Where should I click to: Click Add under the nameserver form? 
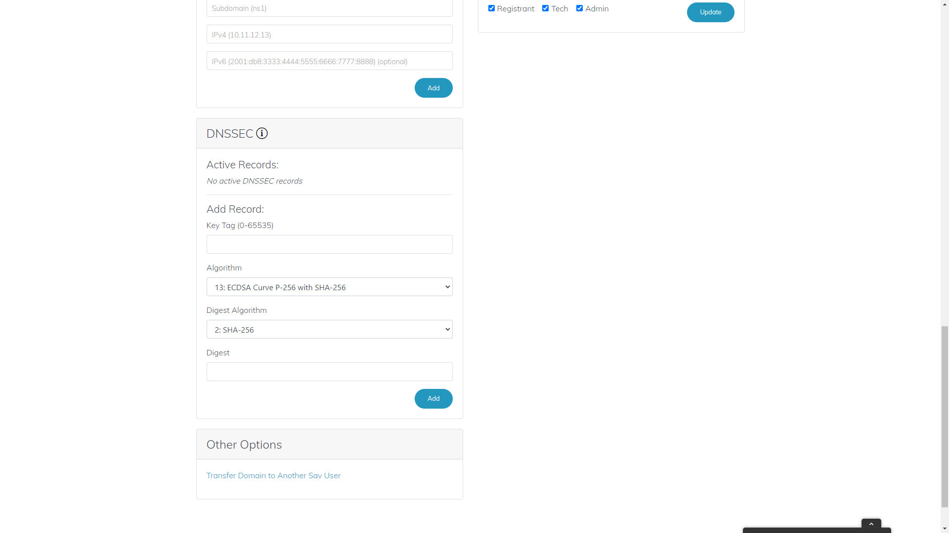433,87
